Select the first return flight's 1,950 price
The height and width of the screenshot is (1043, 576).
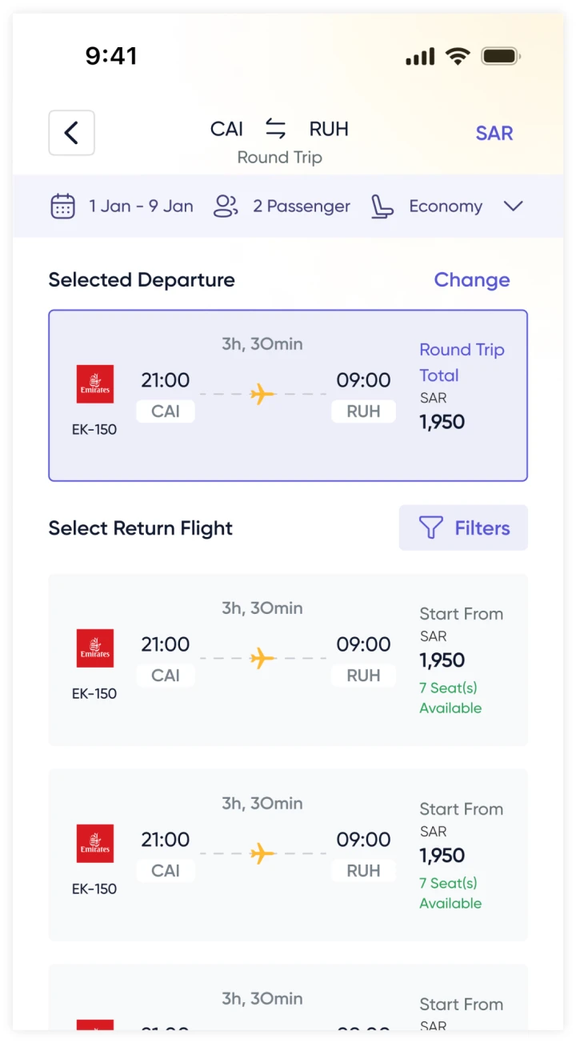pos(442,660)
